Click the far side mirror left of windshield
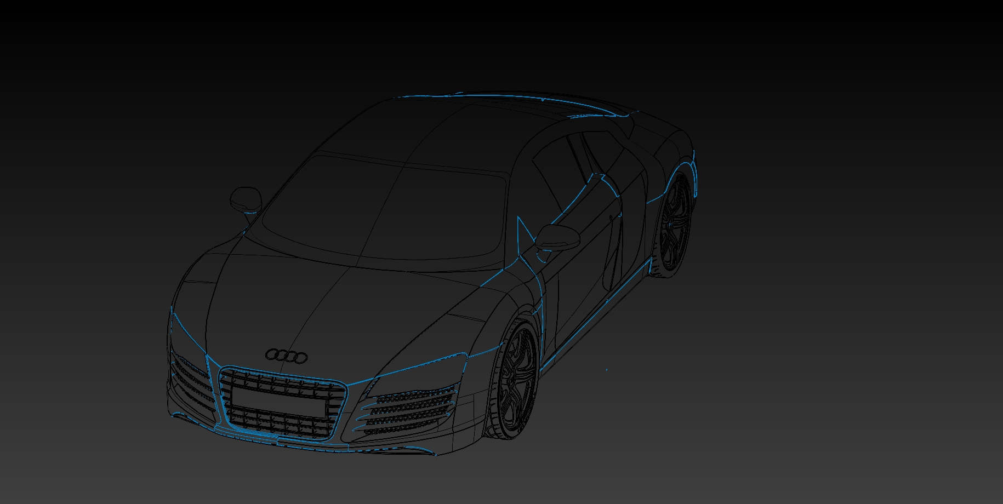1003x504 pixels. tap(246, 199)
